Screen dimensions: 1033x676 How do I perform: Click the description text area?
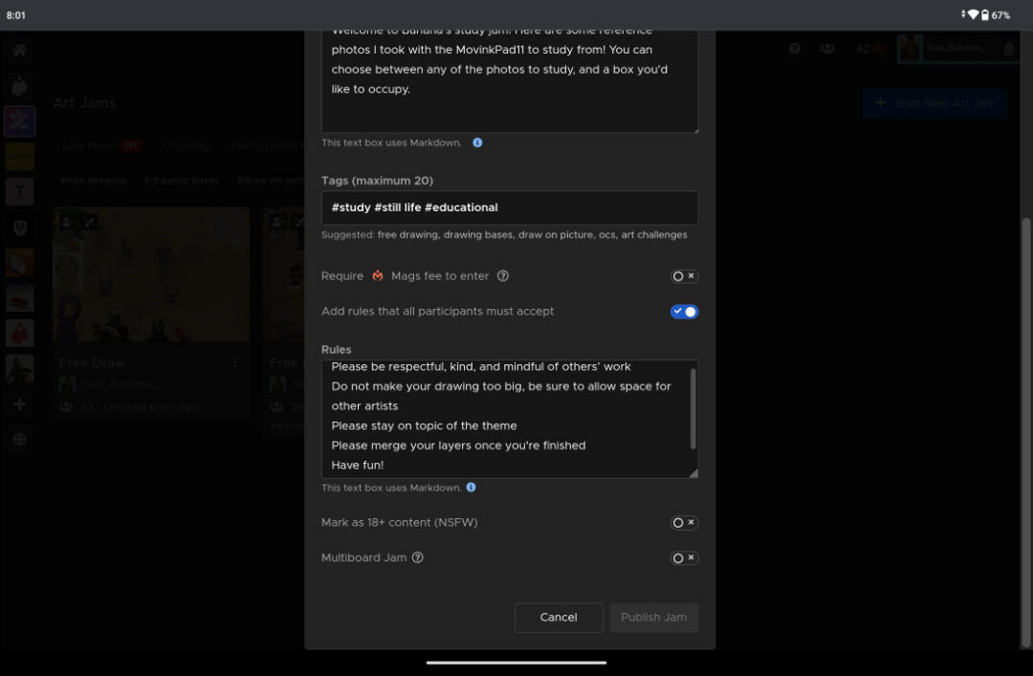509,81
